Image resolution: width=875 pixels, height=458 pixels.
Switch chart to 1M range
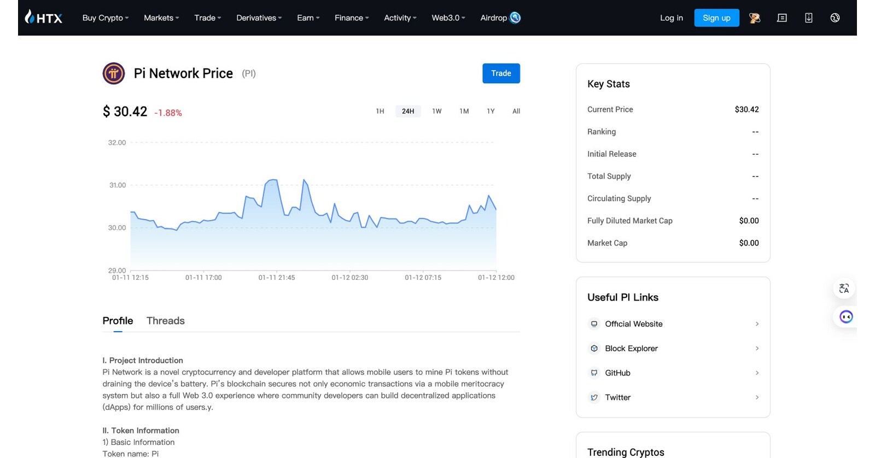point(464,111)
